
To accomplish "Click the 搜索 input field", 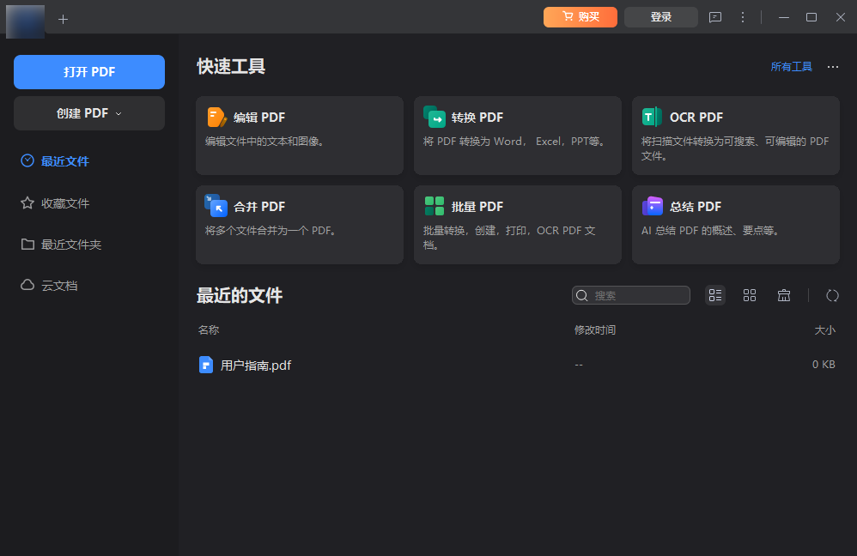I will pos(630,295).
